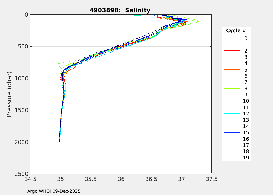This screenshot has height=195, width=273.
Task: Click the x-axis tick label 35.5
Action: (91, 179)
